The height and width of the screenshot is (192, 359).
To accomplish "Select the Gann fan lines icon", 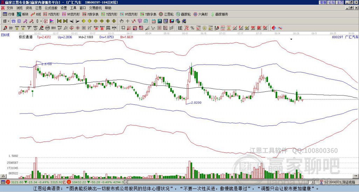I will coord(129,28).
